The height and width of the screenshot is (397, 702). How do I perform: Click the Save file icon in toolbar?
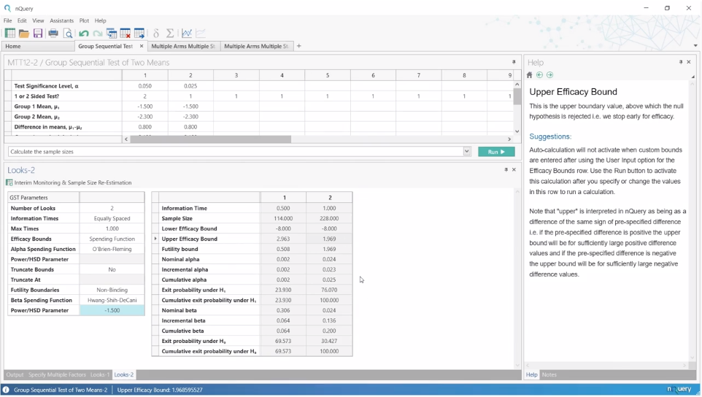[x=38, y=34]
